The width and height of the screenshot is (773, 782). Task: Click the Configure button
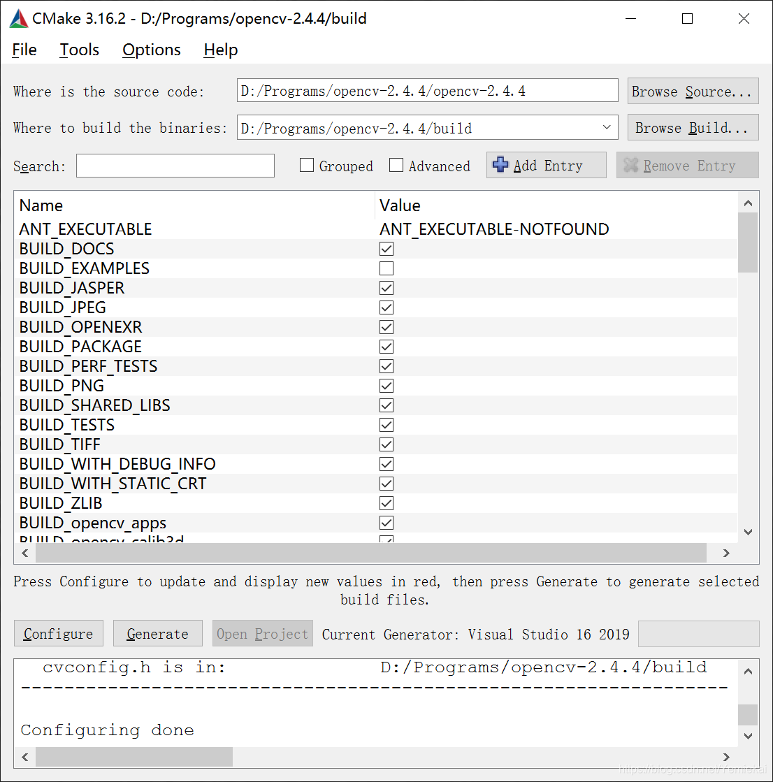point(58,633)
